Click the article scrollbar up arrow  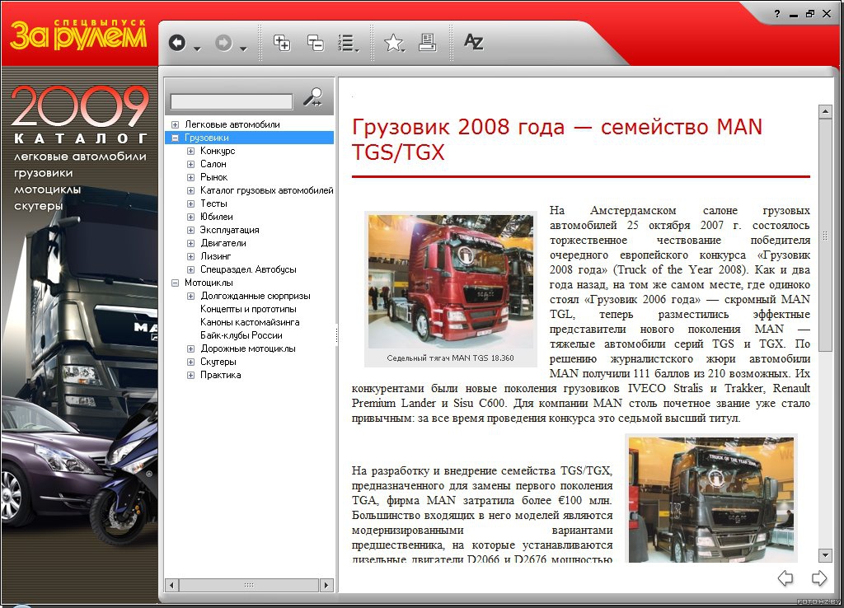tap(824, 111)
